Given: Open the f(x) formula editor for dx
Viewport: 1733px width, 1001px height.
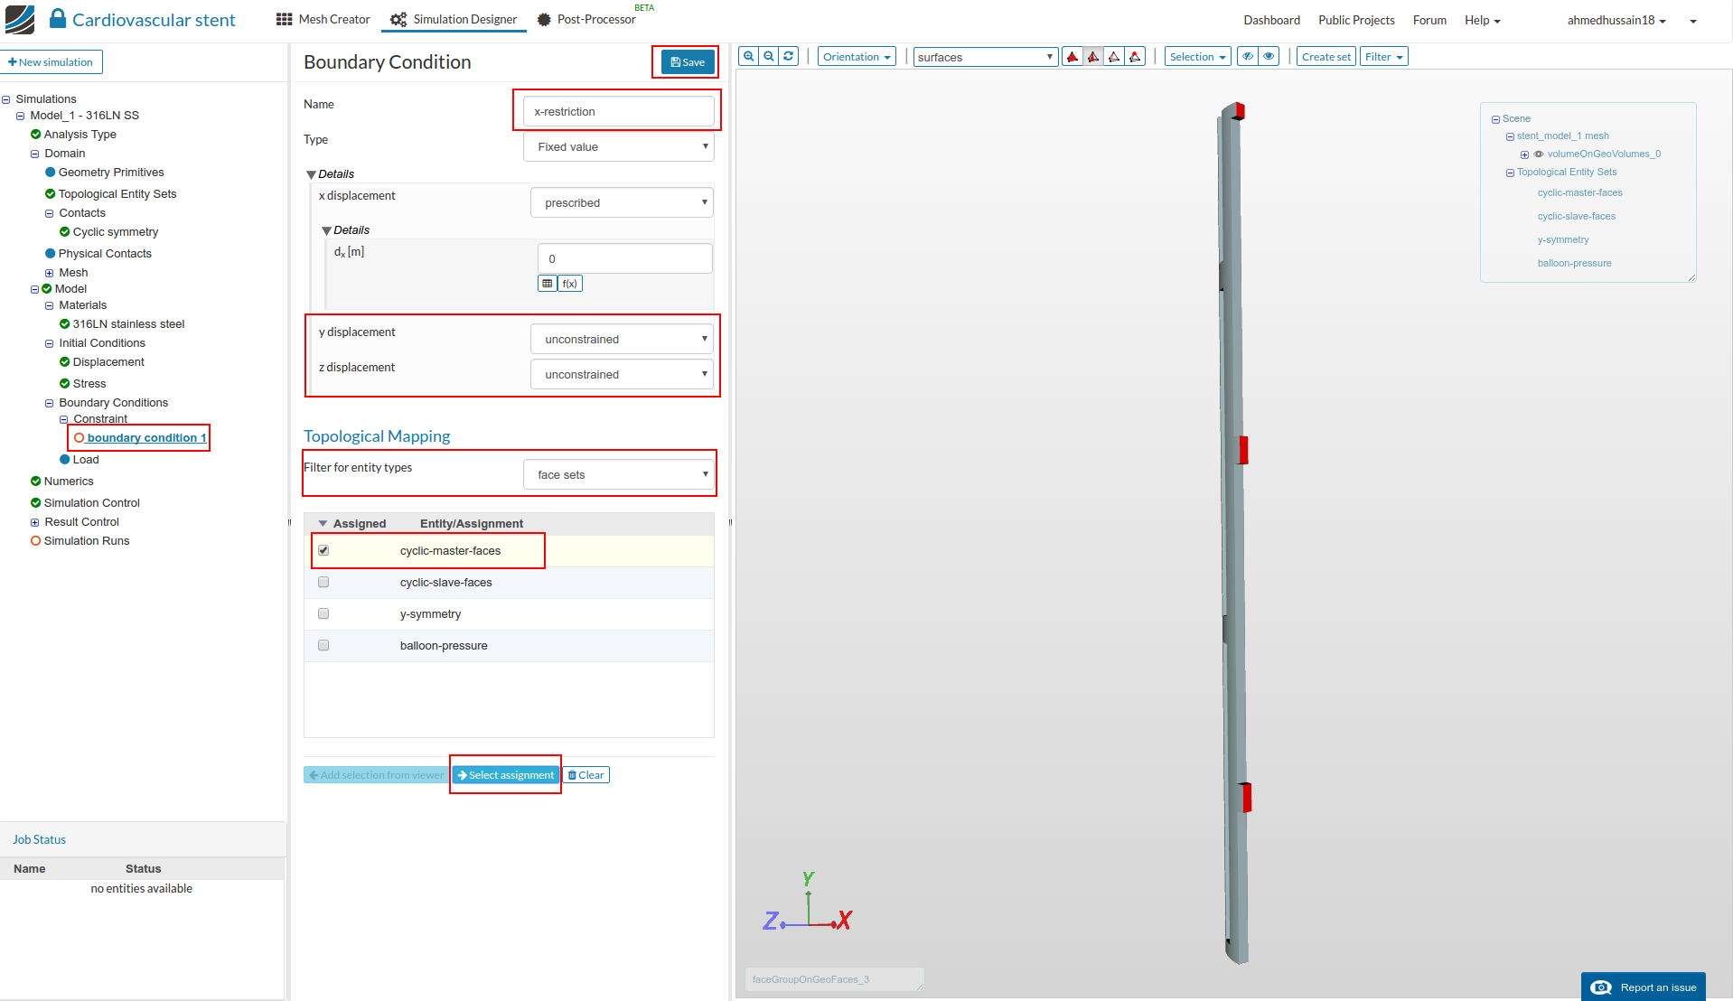Looking at the screenshot, I should (570, 284).
